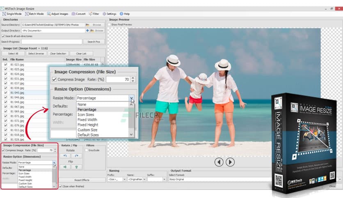Uncheck the selection box for 01 067.jpg
Viewport: 343px width, 198px height.
pos(5,107)
